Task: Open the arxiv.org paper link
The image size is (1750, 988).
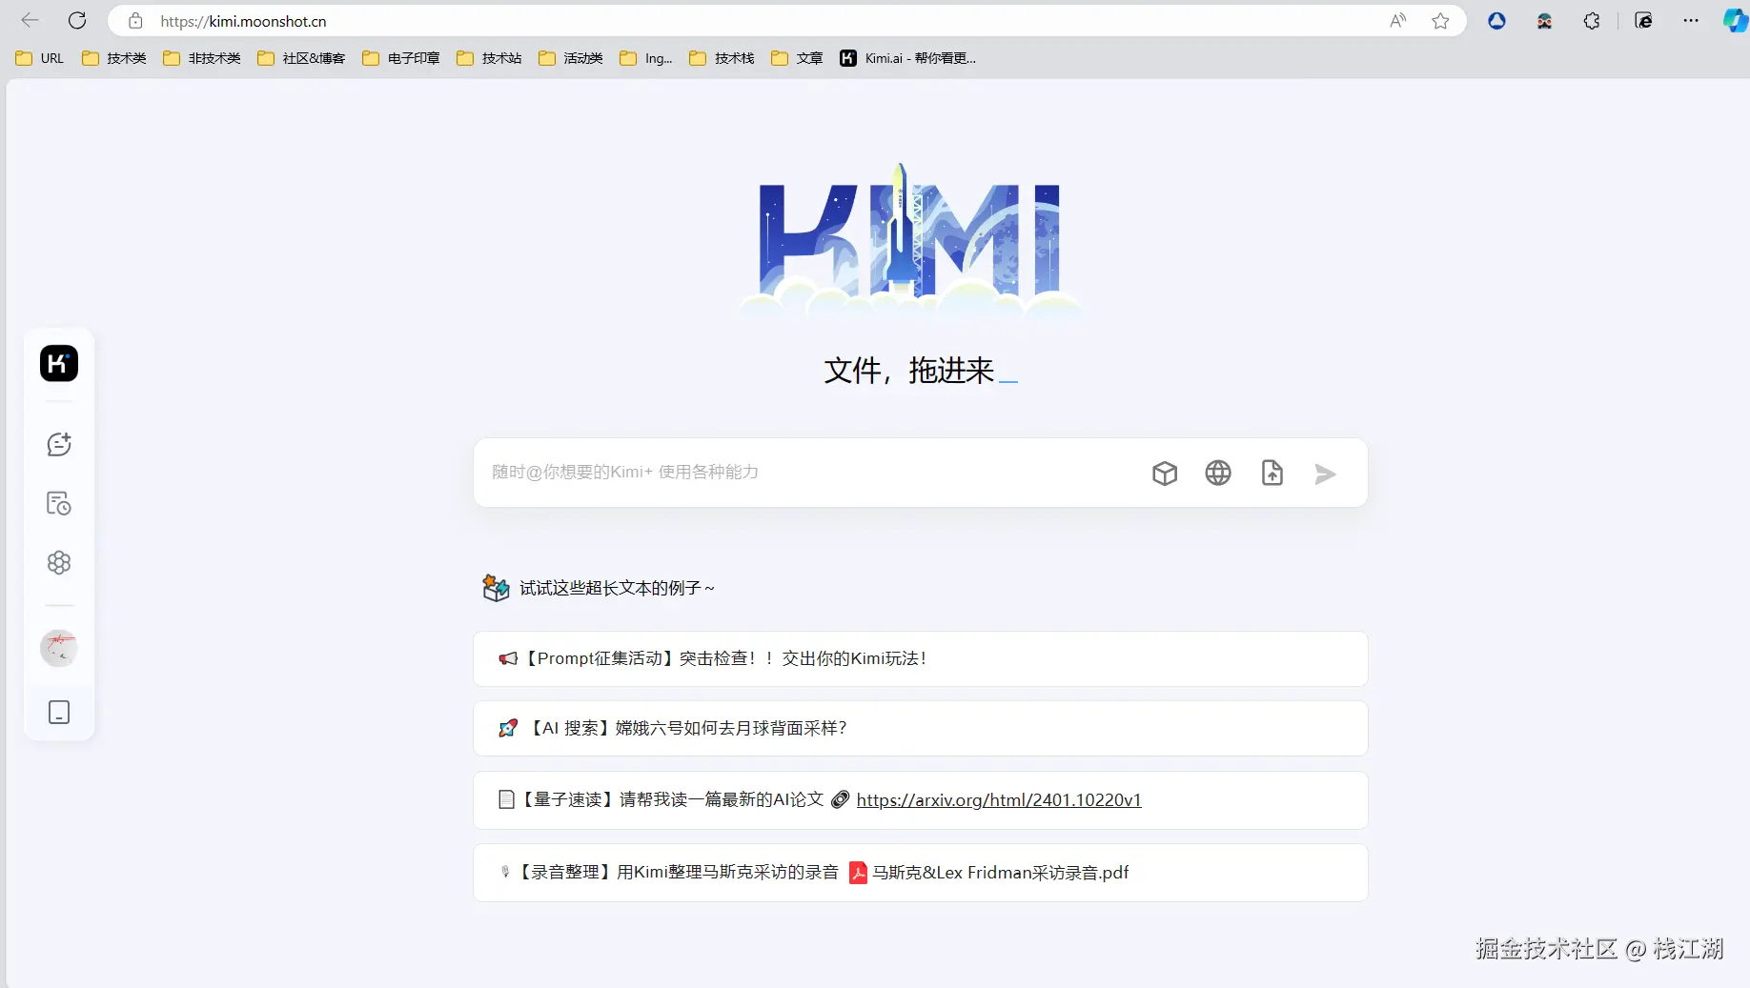Action: pyautogui.click(x=999, y=800)
